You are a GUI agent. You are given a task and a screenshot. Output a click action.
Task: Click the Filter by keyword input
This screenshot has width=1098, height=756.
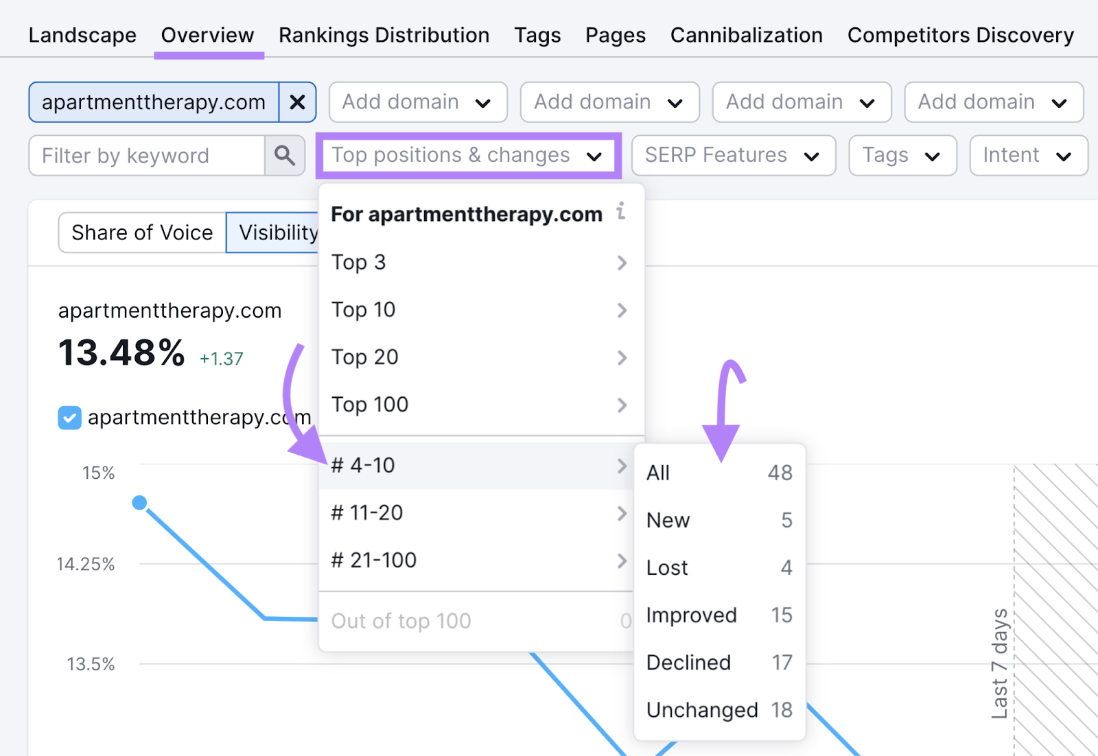tap(147, 156)
